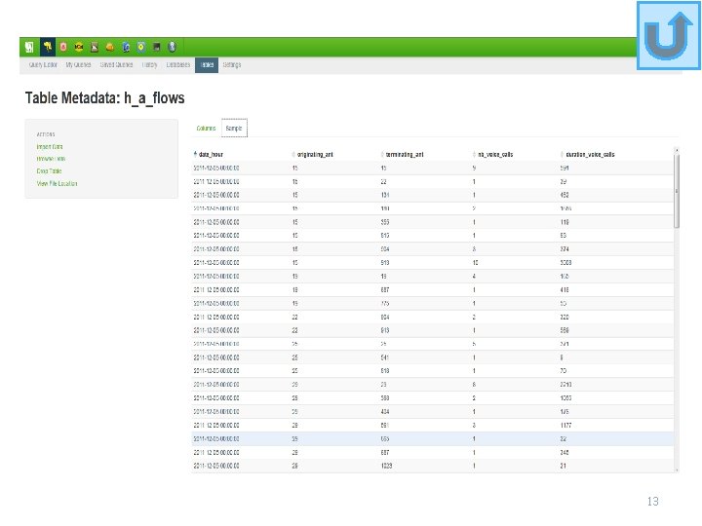Open My Queries tab

tap(78, 65)
